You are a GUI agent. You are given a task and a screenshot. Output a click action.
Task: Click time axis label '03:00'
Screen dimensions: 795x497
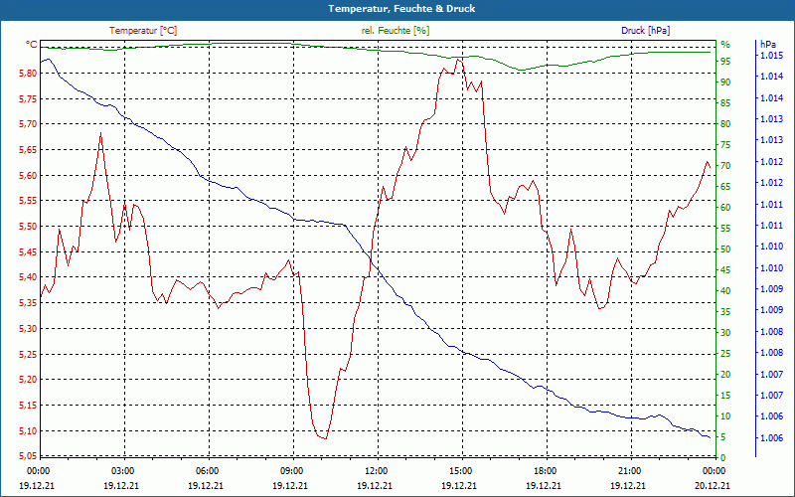(x=122, y=470)
